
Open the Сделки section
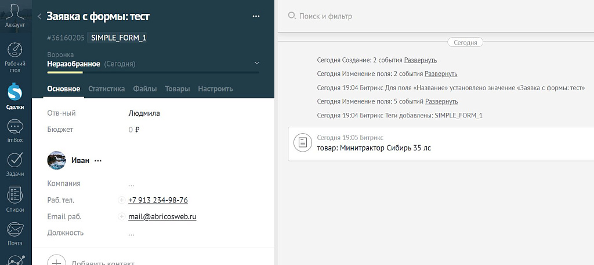(x=15, y=96)
